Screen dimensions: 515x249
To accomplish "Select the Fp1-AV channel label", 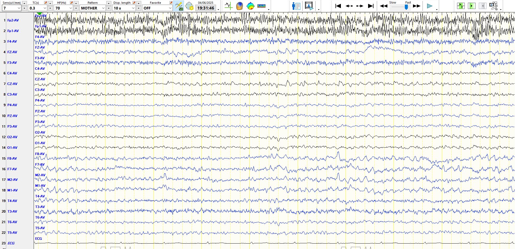I will 13,31.
